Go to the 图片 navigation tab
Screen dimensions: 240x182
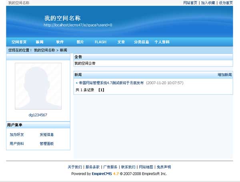80,42
